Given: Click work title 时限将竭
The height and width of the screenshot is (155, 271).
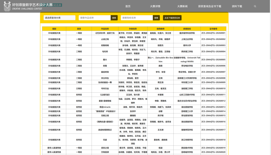Looking at the screenshot, I should (x=105, y=45).
